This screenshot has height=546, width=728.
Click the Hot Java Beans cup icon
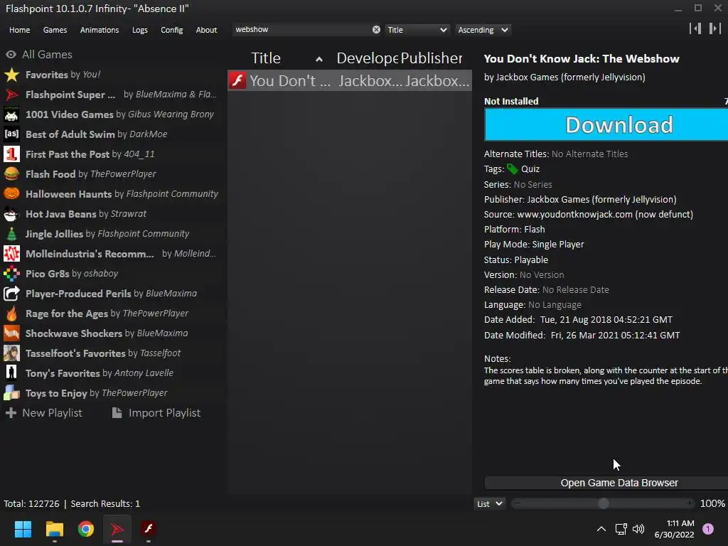tap(11, 214)
